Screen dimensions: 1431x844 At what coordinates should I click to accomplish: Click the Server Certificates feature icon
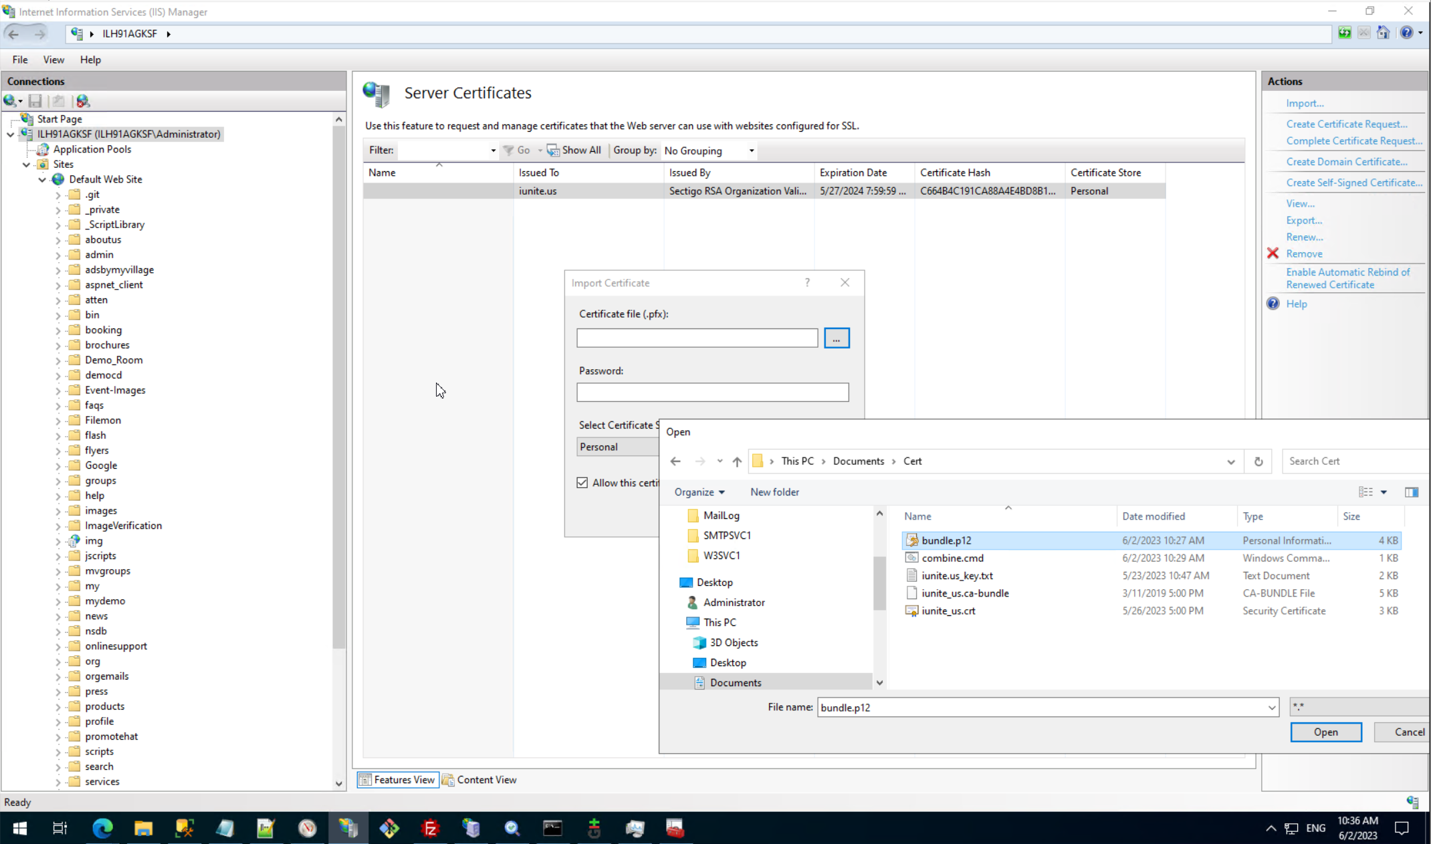coord(376,94)
